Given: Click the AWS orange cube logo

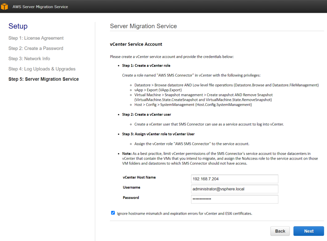Looking at the screenshot, I should tap(4, 6).
